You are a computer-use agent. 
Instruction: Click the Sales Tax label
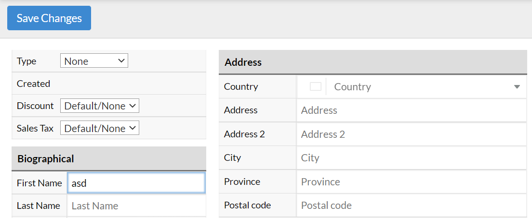[35, 128]
